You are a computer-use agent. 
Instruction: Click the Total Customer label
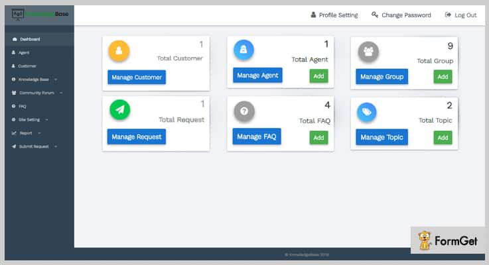pos(180,58)
